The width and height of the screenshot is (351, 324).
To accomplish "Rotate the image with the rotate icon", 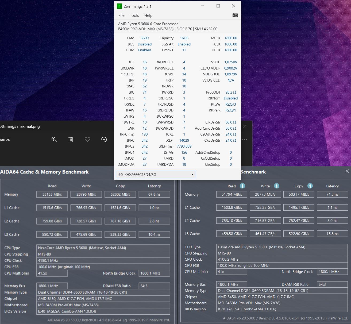I will 104,140.
